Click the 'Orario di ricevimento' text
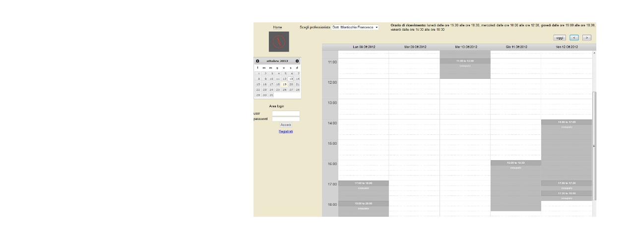The image size is (635, 248). [408, 25]
